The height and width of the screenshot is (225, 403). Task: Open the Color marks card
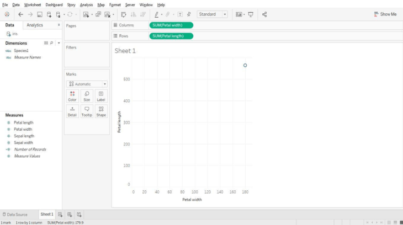point(72,96)
